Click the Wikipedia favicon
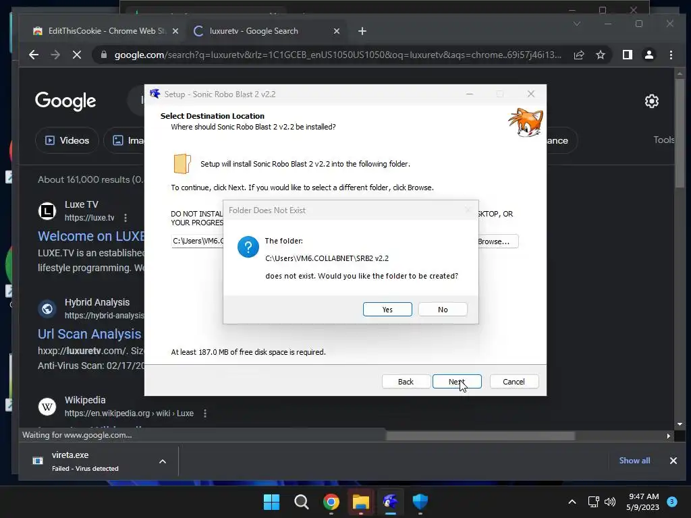The image size is (691, 518). (47, 407)
